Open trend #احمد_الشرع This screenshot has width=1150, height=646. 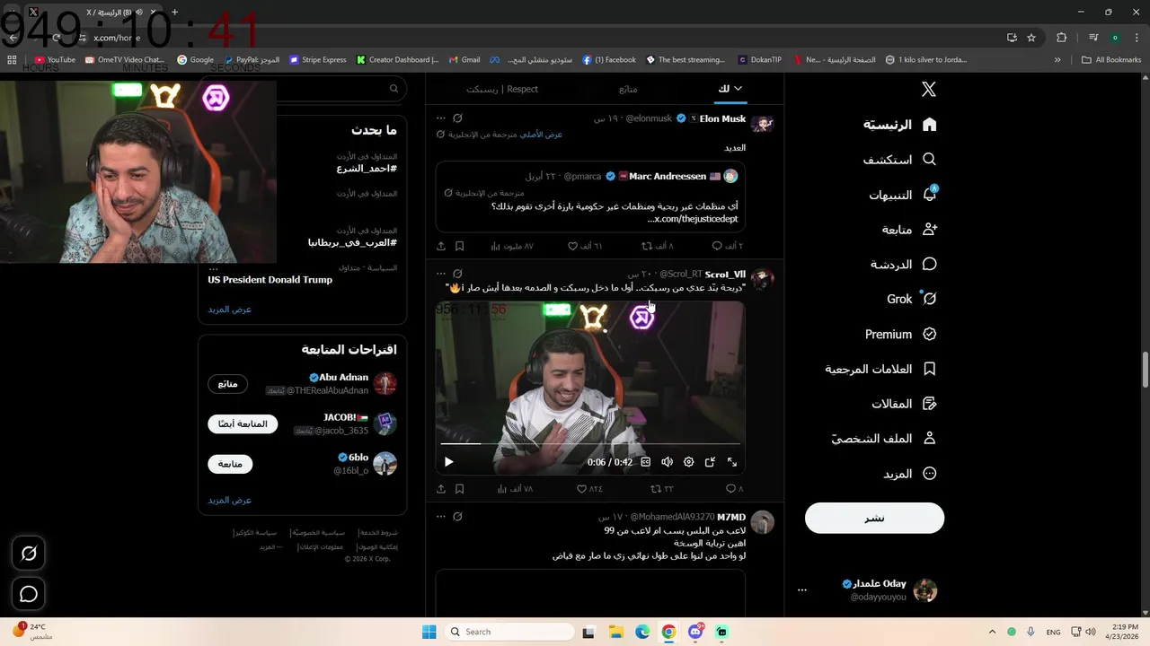point(367,169)
